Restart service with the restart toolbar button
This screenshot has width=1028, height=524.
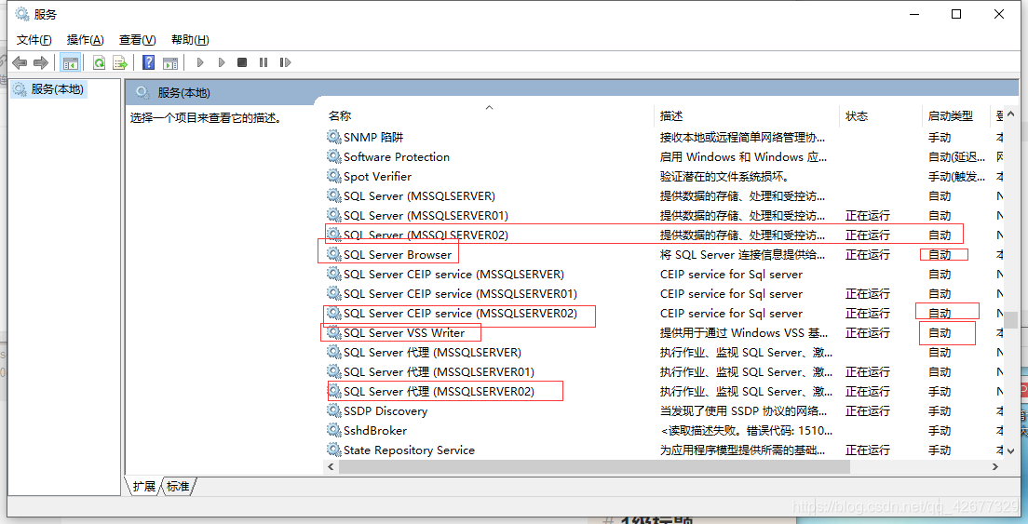pyautogui.click(x=285, y=63)
